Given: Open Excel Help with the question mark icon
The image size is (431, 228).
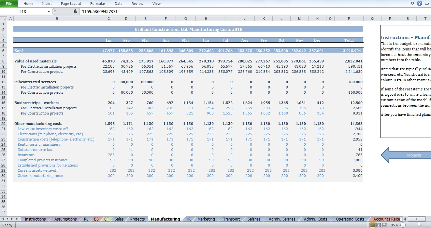Looking at the screenshot, I should (x=420, y=4).
